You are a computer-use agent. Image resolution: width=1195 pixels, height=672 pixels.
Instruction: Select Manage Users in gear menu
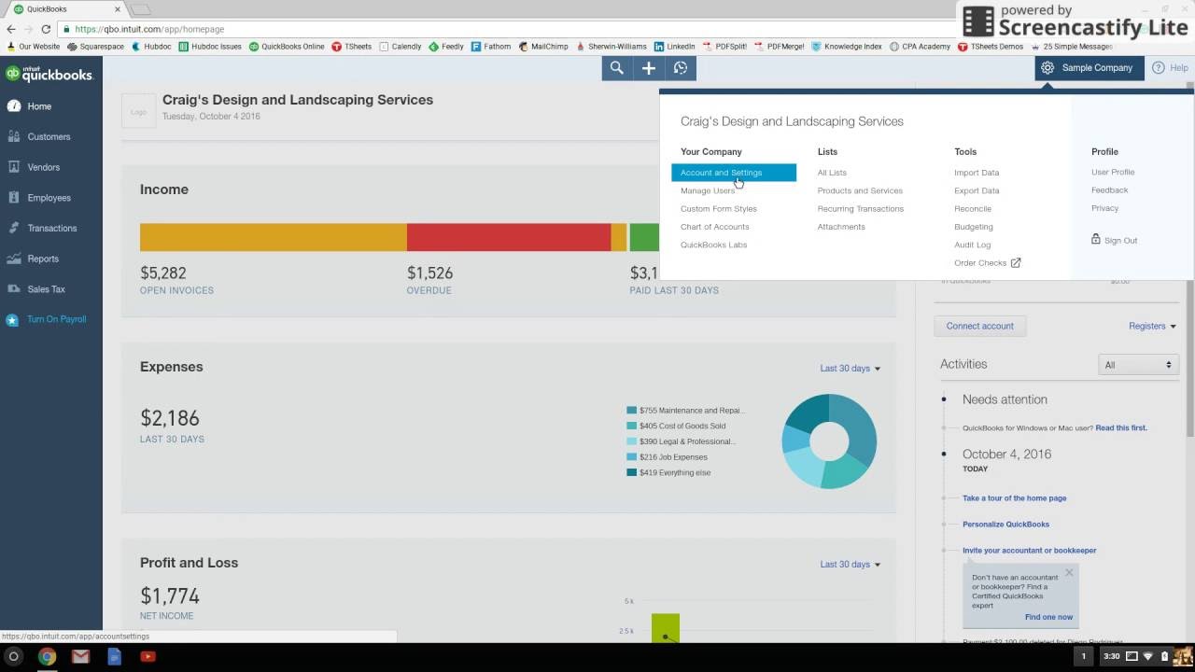tap(708, 190)
